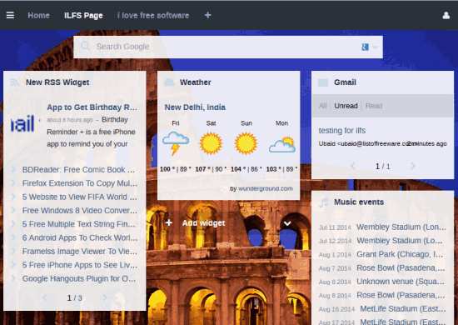The width and height of the screenshot is (458, 325).
Task: Show Unread emails in Gmail widget
Action: (x=346, y=106)
